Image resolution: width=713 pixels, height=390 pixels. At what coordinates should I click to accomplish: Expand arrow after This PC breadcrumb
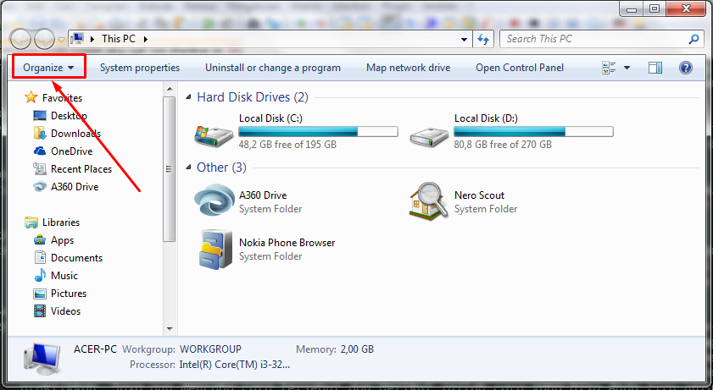pos(146,39)
